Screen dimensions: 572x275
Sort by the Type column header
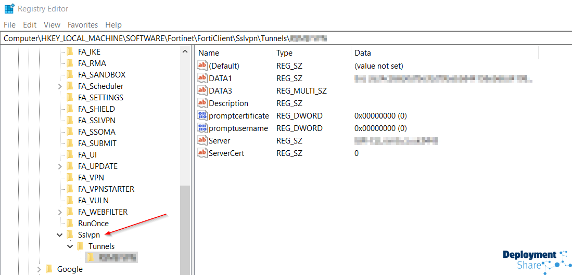pos(311,53)
